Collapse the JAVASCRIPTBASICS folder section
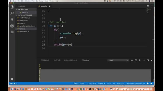The image size is (163, 91). 25,15
